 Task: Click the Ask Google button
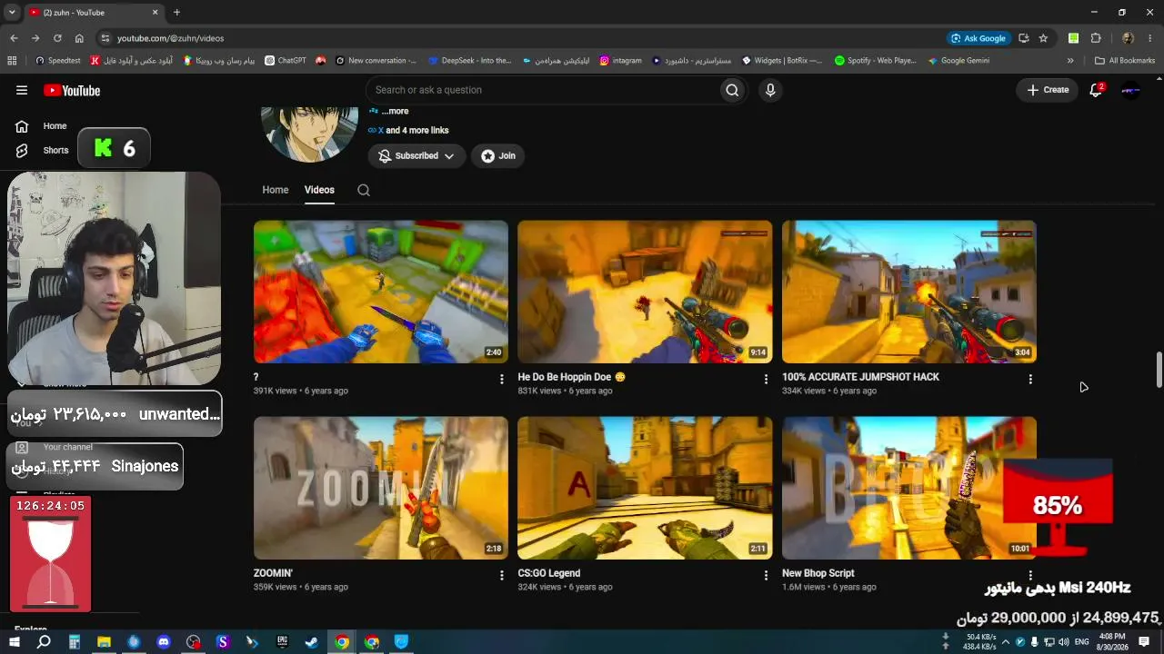tap(978, 38)
